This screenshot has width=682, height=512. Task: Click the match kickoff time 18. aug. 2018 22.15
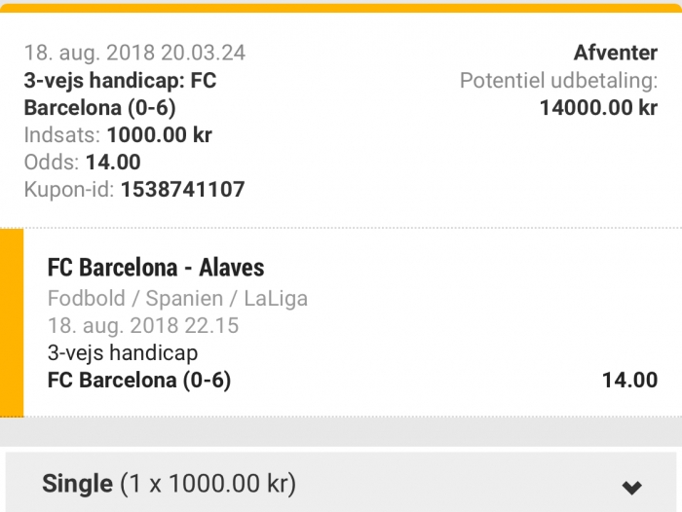143,325
